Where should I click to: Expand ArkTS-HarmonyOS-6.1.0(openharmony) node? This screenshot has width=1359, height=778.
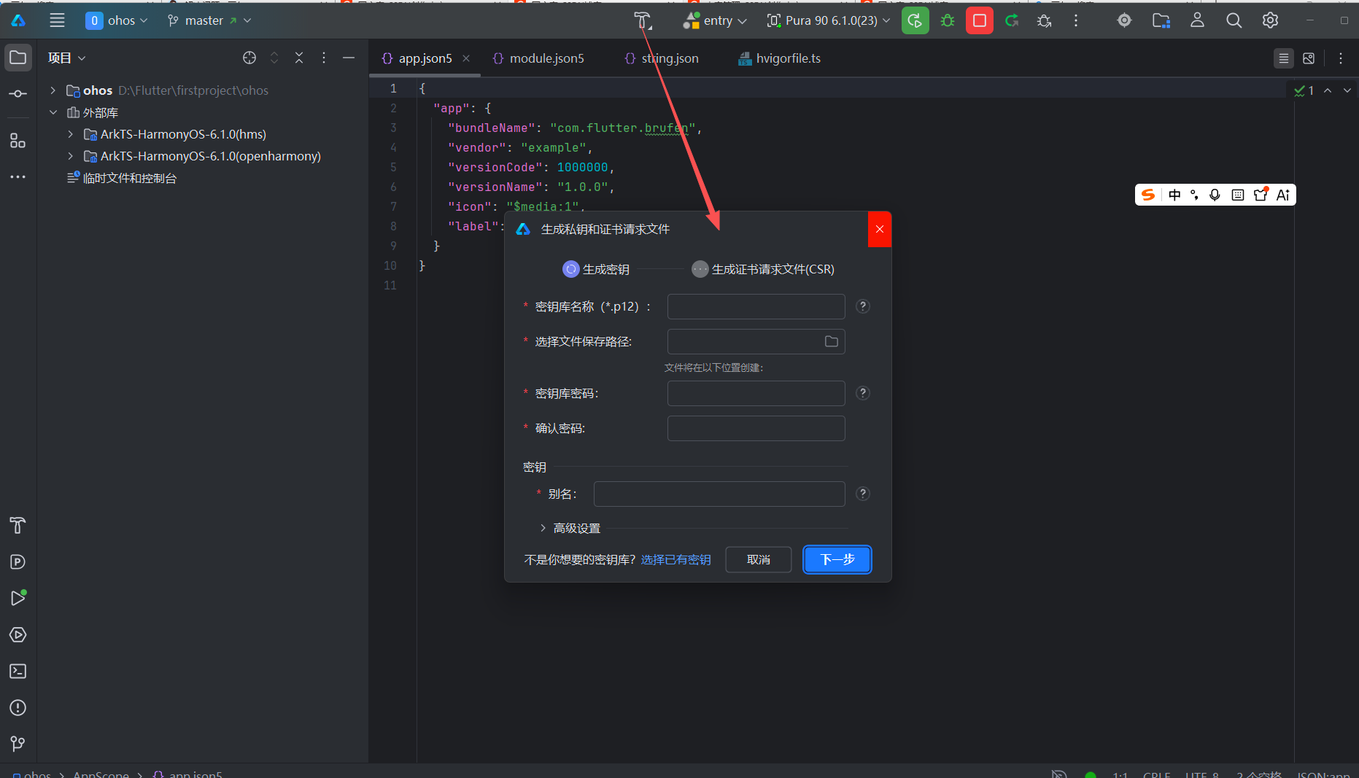tap(70, 156)
